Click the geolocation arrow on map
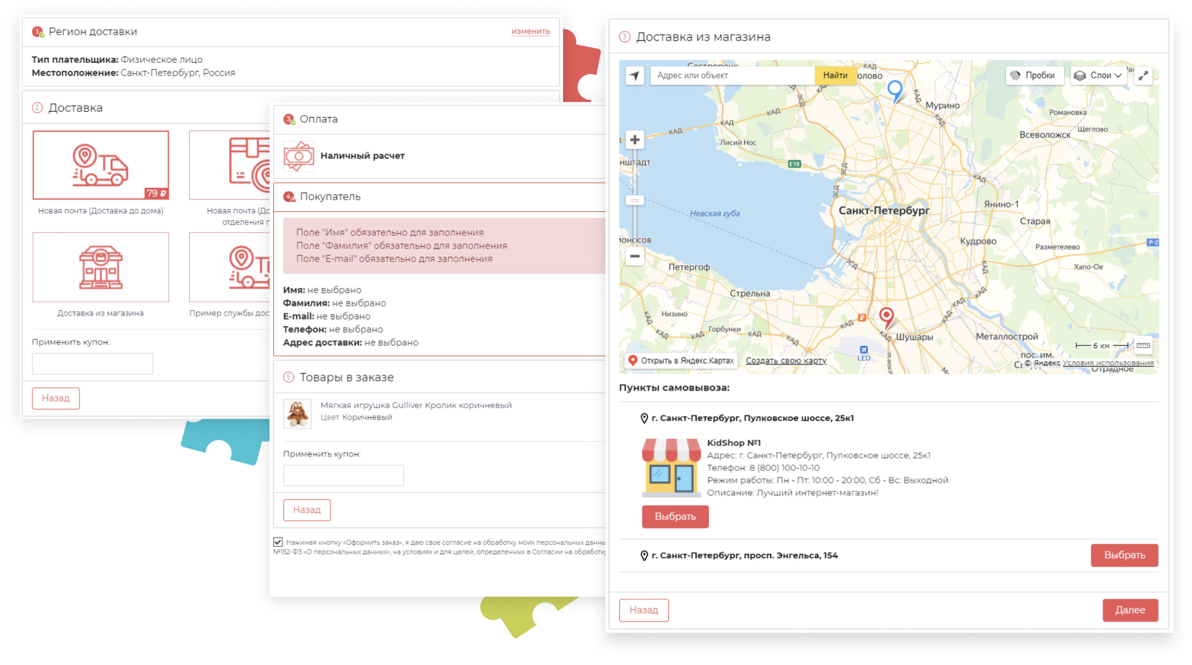Image resolution: width=1192 pixels, height=665 pixels. tap(634, 75)
